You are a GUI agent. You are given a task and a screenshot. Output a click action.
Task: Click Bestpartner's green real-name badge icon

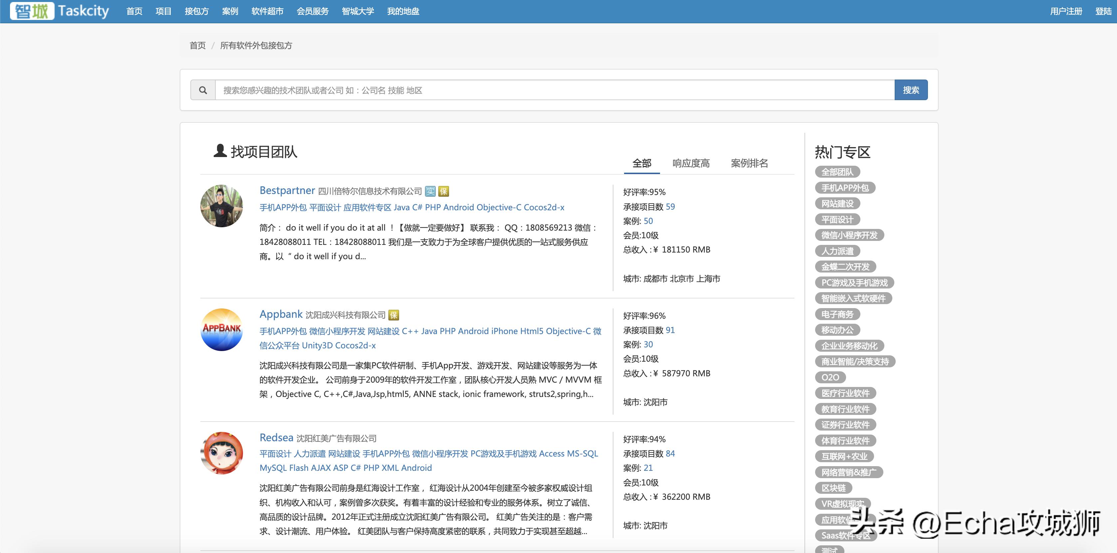click(430, 191)
